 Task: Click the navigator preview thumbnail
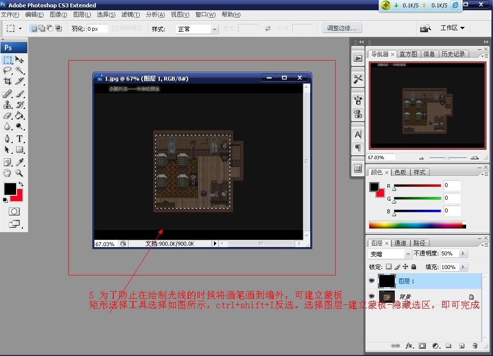click(428, 105)
